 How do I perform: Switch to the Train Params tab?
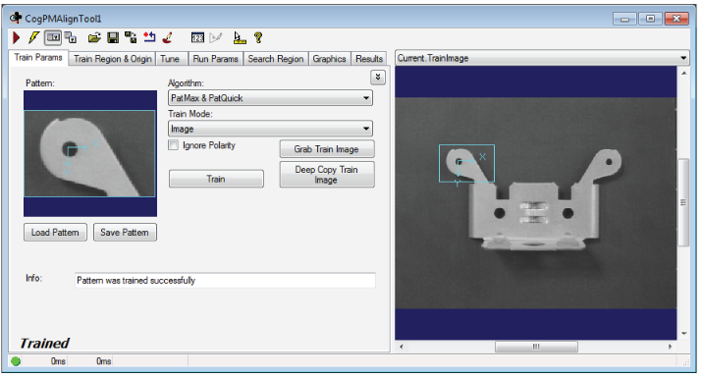tap(38, 57)
